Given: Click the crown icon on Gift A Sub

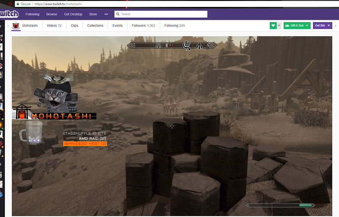Looking at the screenshot, I should tap(287, 26).
